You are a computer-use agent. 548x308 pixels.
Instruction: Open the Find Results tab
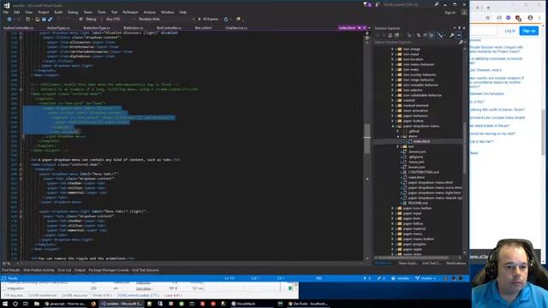(11, 270)
